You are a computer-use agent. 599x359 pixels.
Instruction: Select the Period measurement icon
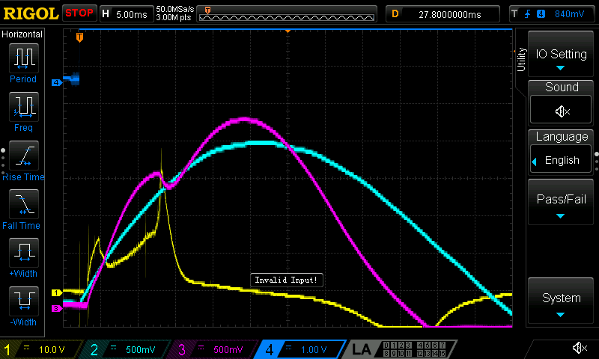(22, 59)
